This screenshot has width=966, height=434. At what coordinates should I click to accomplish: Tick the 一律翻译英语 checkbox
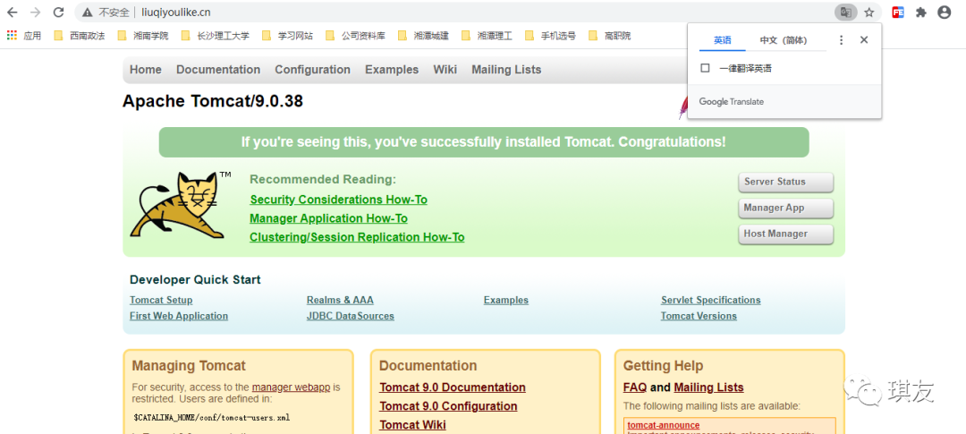706,68
